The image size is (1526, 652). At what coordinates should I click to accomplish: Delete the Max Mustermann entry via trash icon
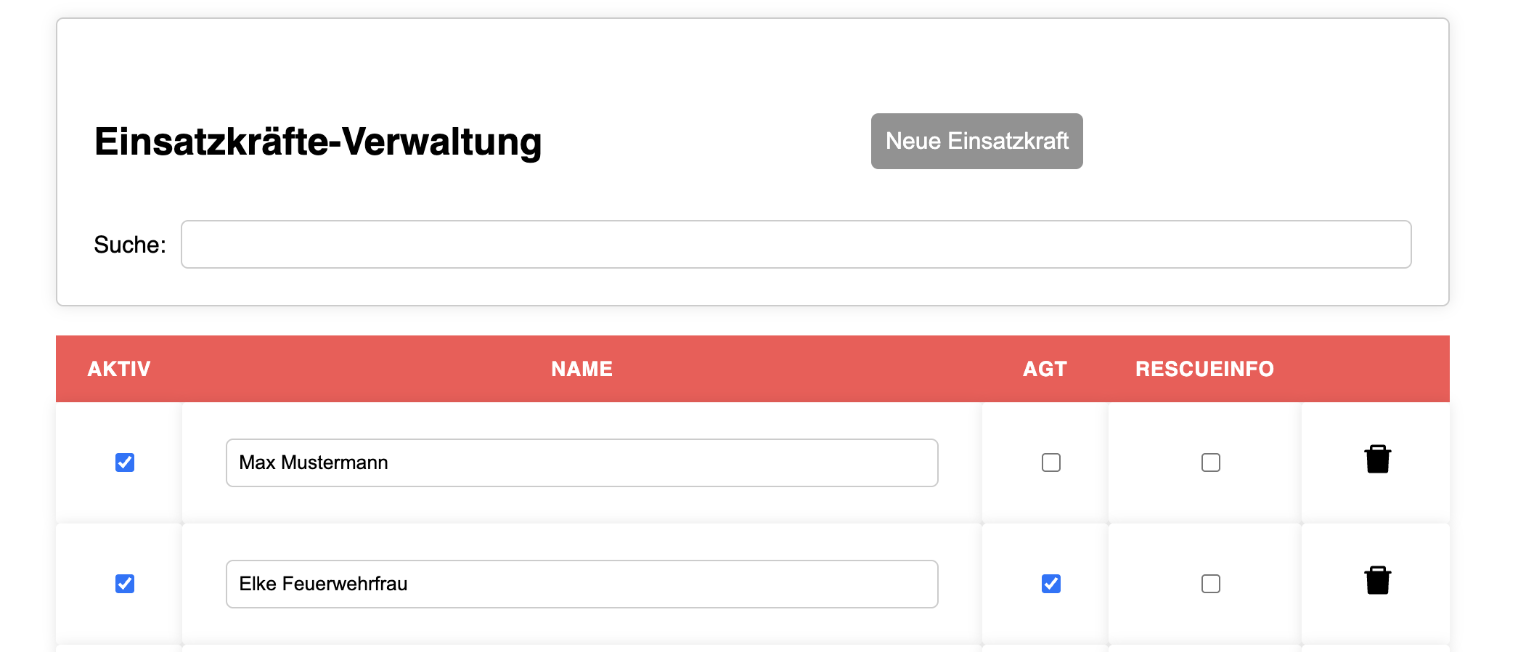pyautogui.click(x=1377, y=459)
